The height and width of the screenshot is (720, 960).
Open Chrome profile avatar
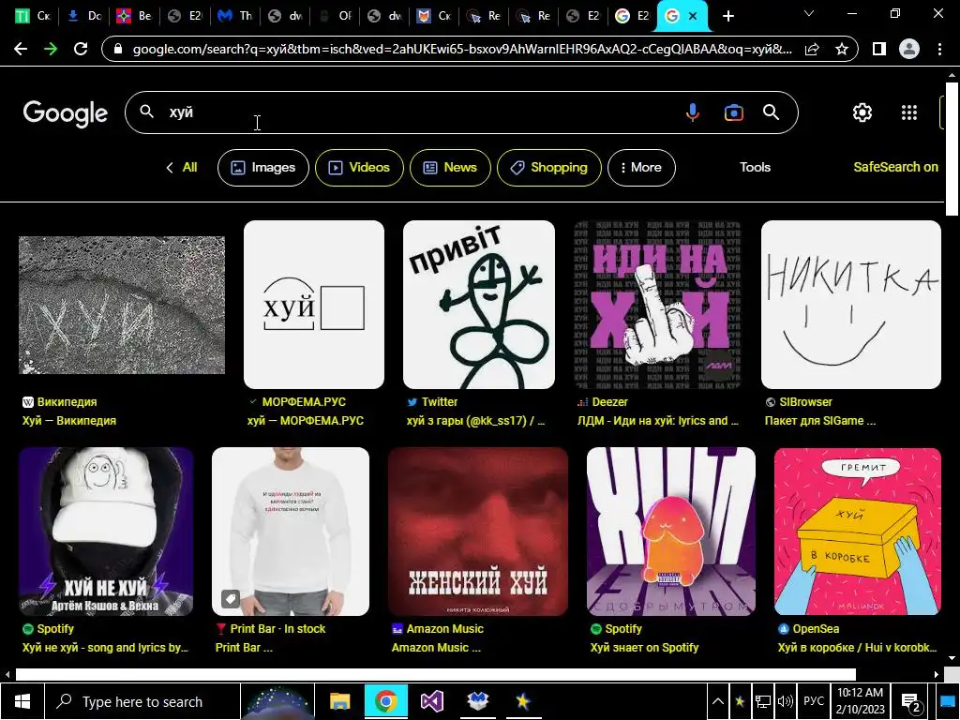[909, 49]
